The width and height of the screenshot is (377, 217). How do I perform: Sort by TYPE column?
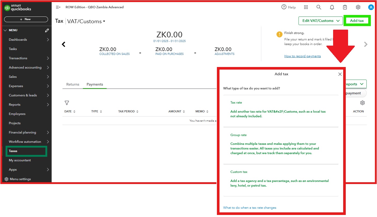pyautogui.click(x=97, y=112)
